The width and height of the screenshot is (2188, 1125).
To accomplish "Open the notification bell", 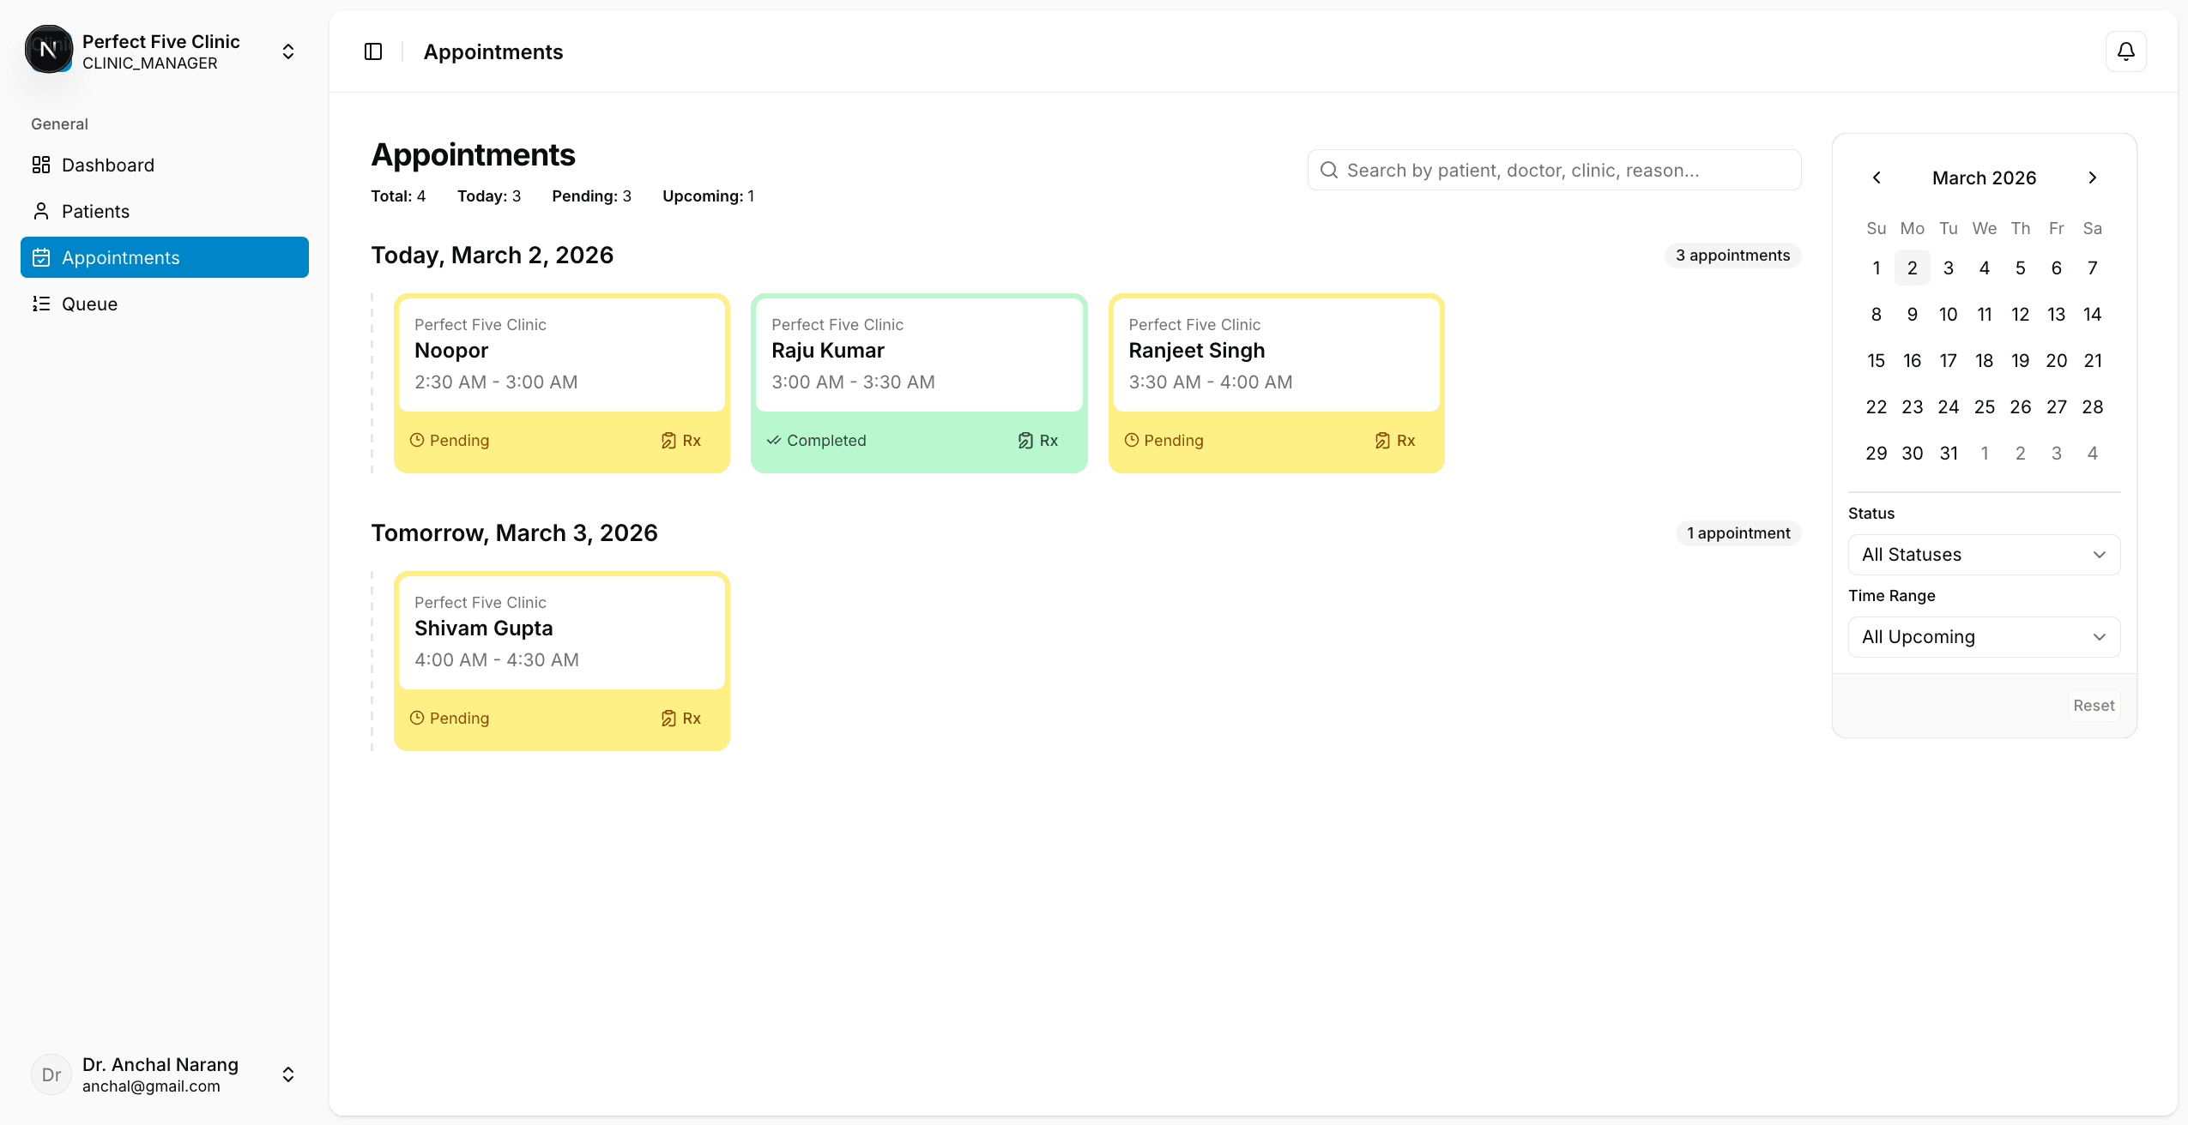I will click(x=2125, y=51).
